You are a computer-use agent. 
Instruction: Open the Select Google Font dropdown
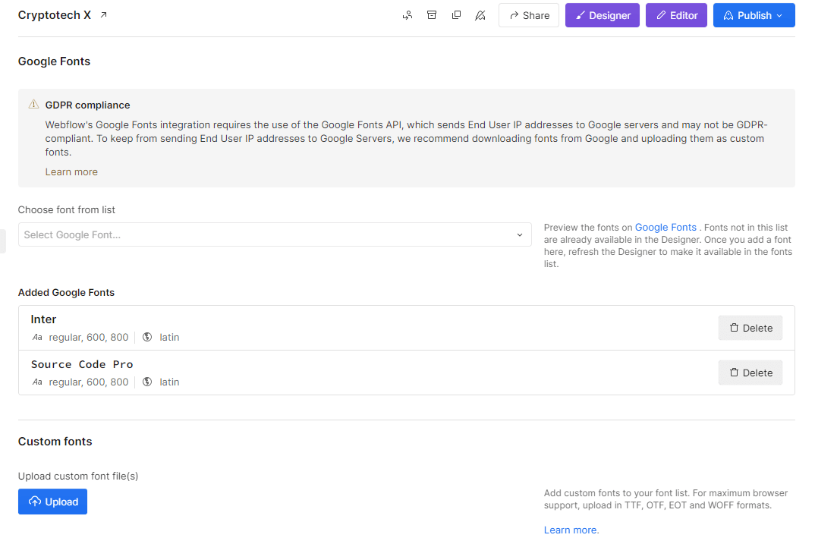(x=275, y=234)
